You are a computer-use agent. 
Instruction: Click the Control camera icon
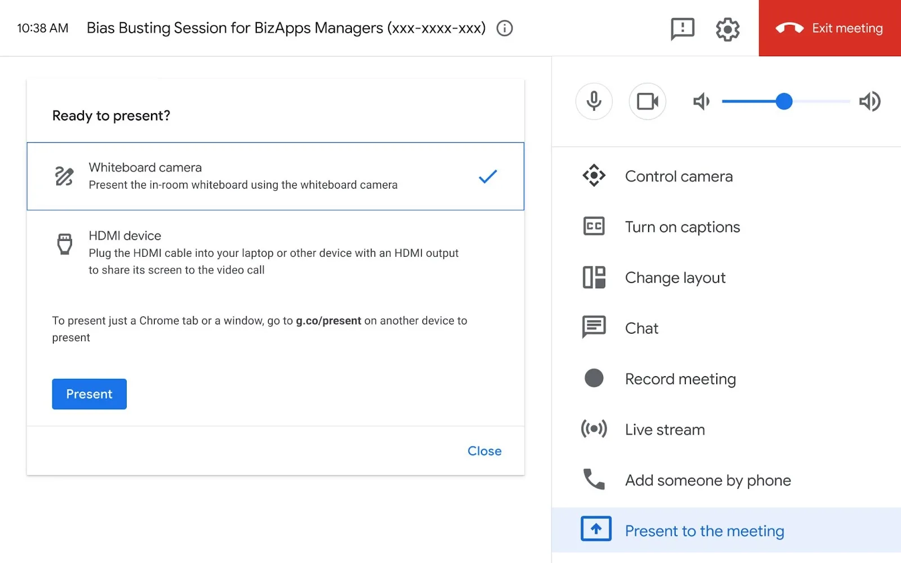594,176
